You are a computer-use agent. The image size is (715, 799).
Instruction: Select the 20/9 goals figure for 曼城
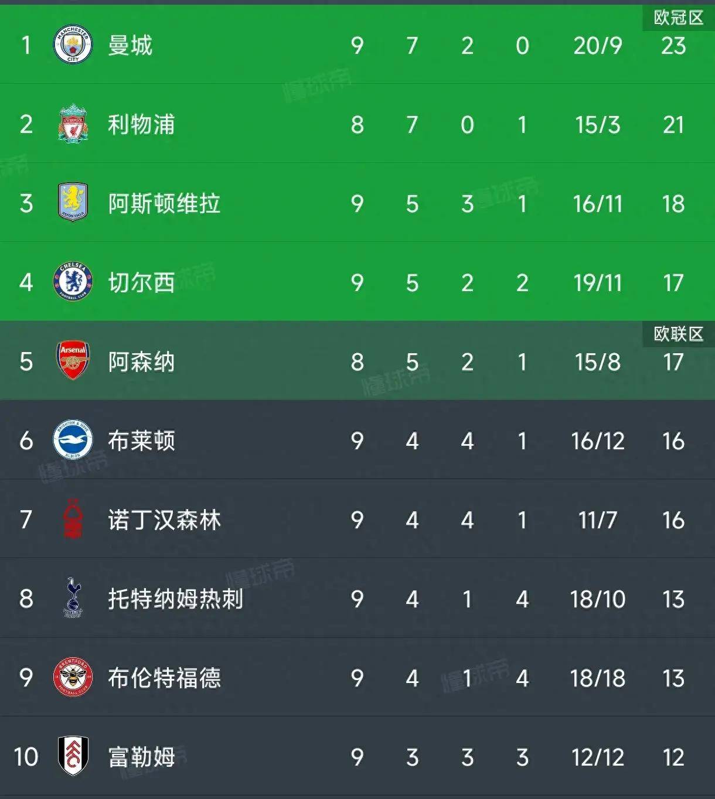pos(598,46)
